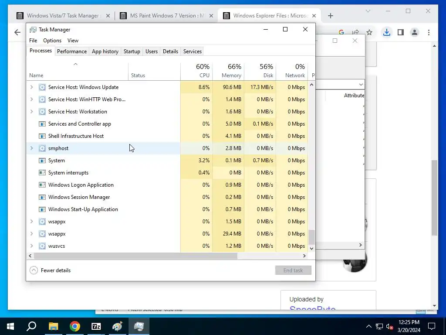The image size is (446, 335).
Task: Open the Paint app from the taskbar
Action: pos(118,326)
